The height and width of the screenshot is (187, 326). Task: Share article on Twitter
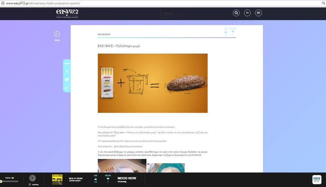[67, 79]
